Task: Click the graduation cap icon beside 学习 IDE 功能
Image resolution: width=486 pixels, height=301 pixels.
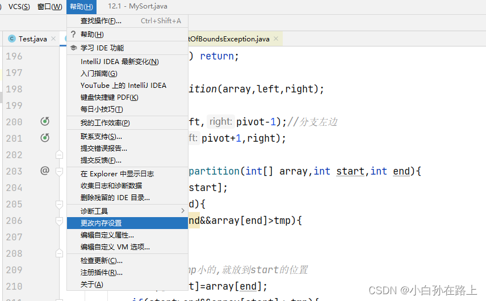Action: click(73, 48)
